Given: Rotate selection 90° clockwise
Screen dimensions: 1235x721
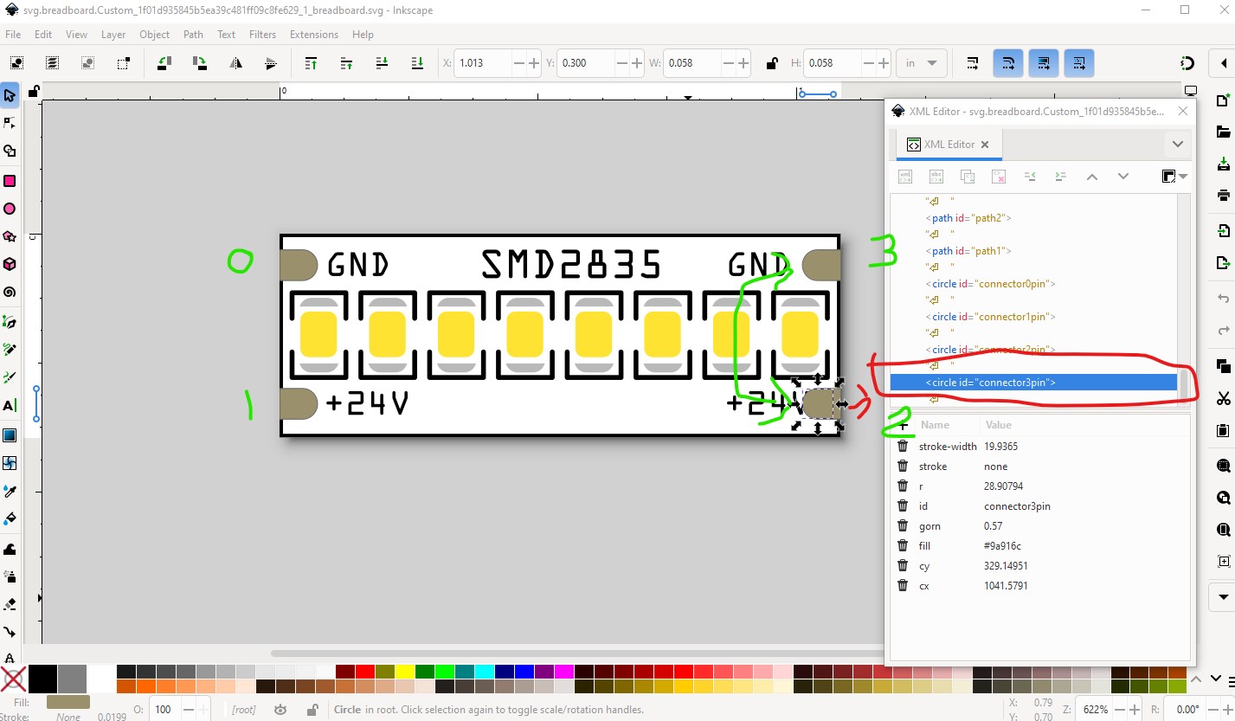Looking at the screenshot, I should (199, 63).
